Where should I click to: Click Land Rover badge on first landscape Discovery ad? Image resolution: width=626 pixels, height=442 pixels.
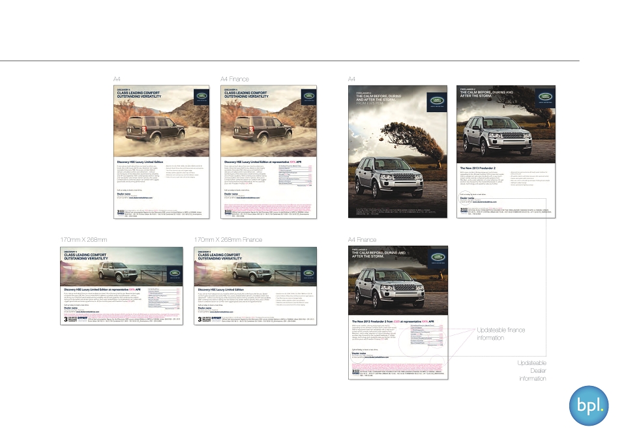[x=175, y=273]
